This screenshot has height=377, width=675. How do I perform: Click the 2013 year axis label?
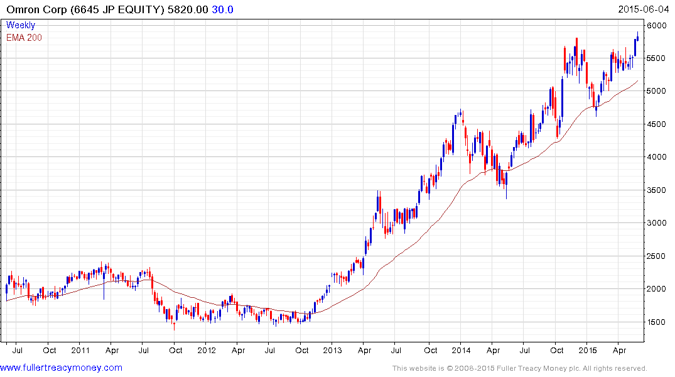[x=332, y=350]
